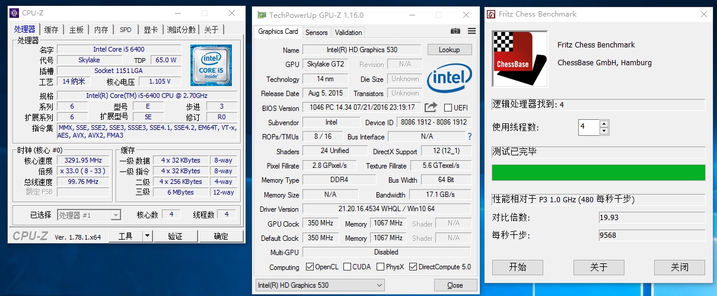Click the BIOS Version value field
This screenshot has width=717, height=296.
click(x=362, y=108)
